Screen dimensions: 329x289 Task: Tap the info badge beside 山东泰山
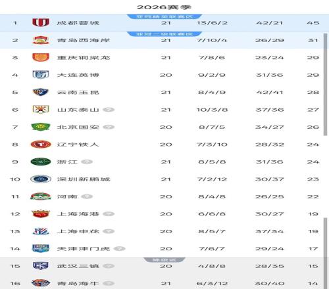coord(109,110)
